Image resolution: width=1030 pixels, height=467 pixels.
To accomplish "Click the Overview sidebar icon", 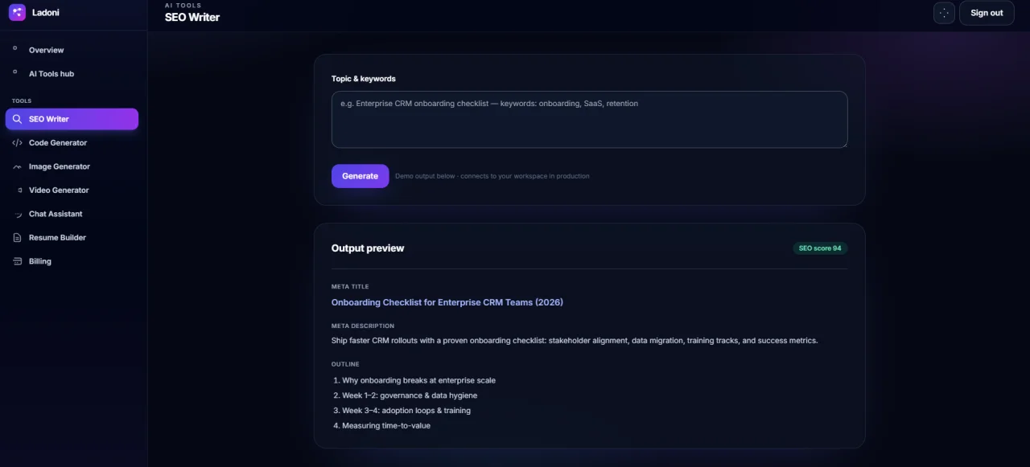I will [15, 48].
